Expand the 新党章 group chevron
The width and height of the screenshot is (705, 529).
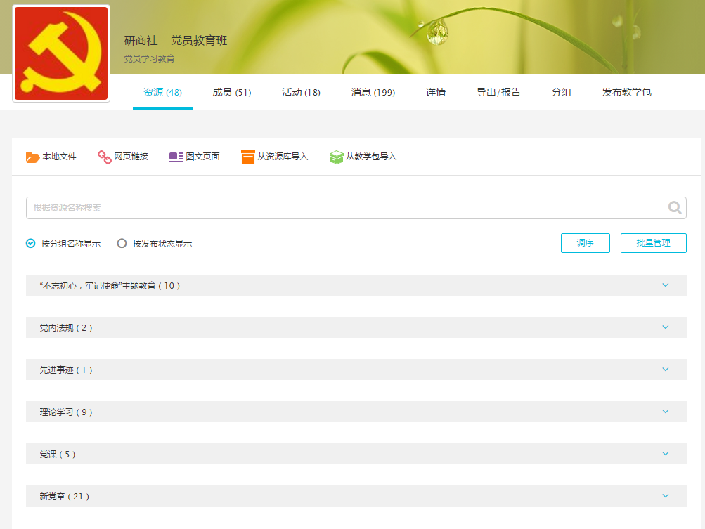point(665,496)
